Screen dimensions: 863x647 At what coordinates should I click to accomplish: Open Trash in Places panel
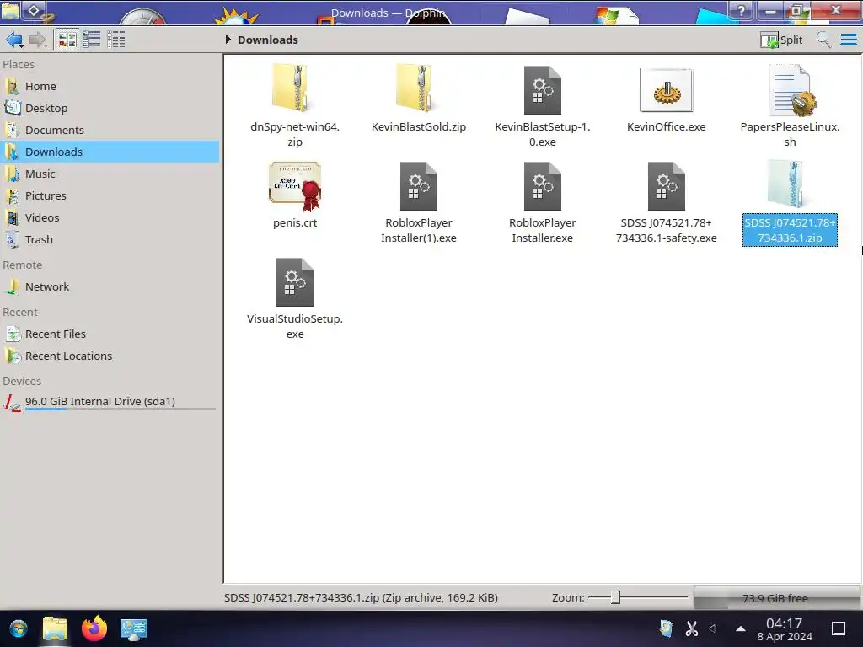pos(110,240)
